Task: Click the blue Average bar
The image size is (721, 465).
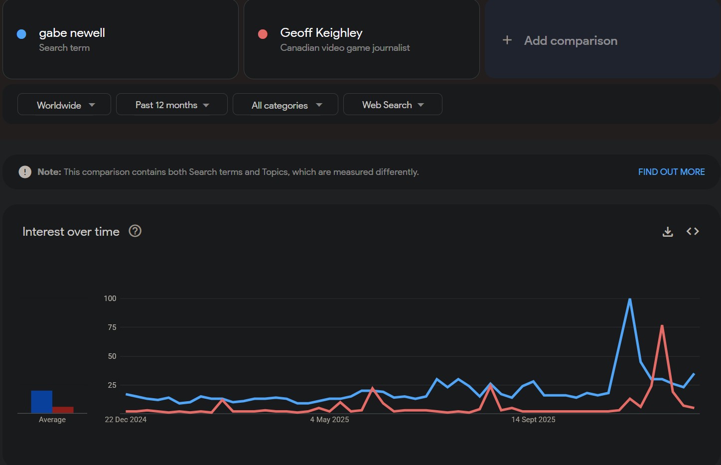Action: click(41, 402)
